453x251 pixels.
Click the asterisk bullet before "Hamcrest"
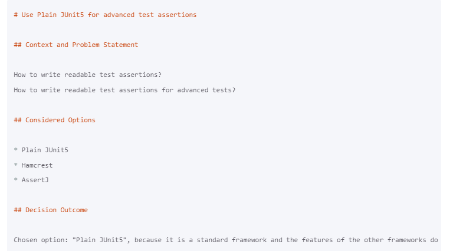16,165
